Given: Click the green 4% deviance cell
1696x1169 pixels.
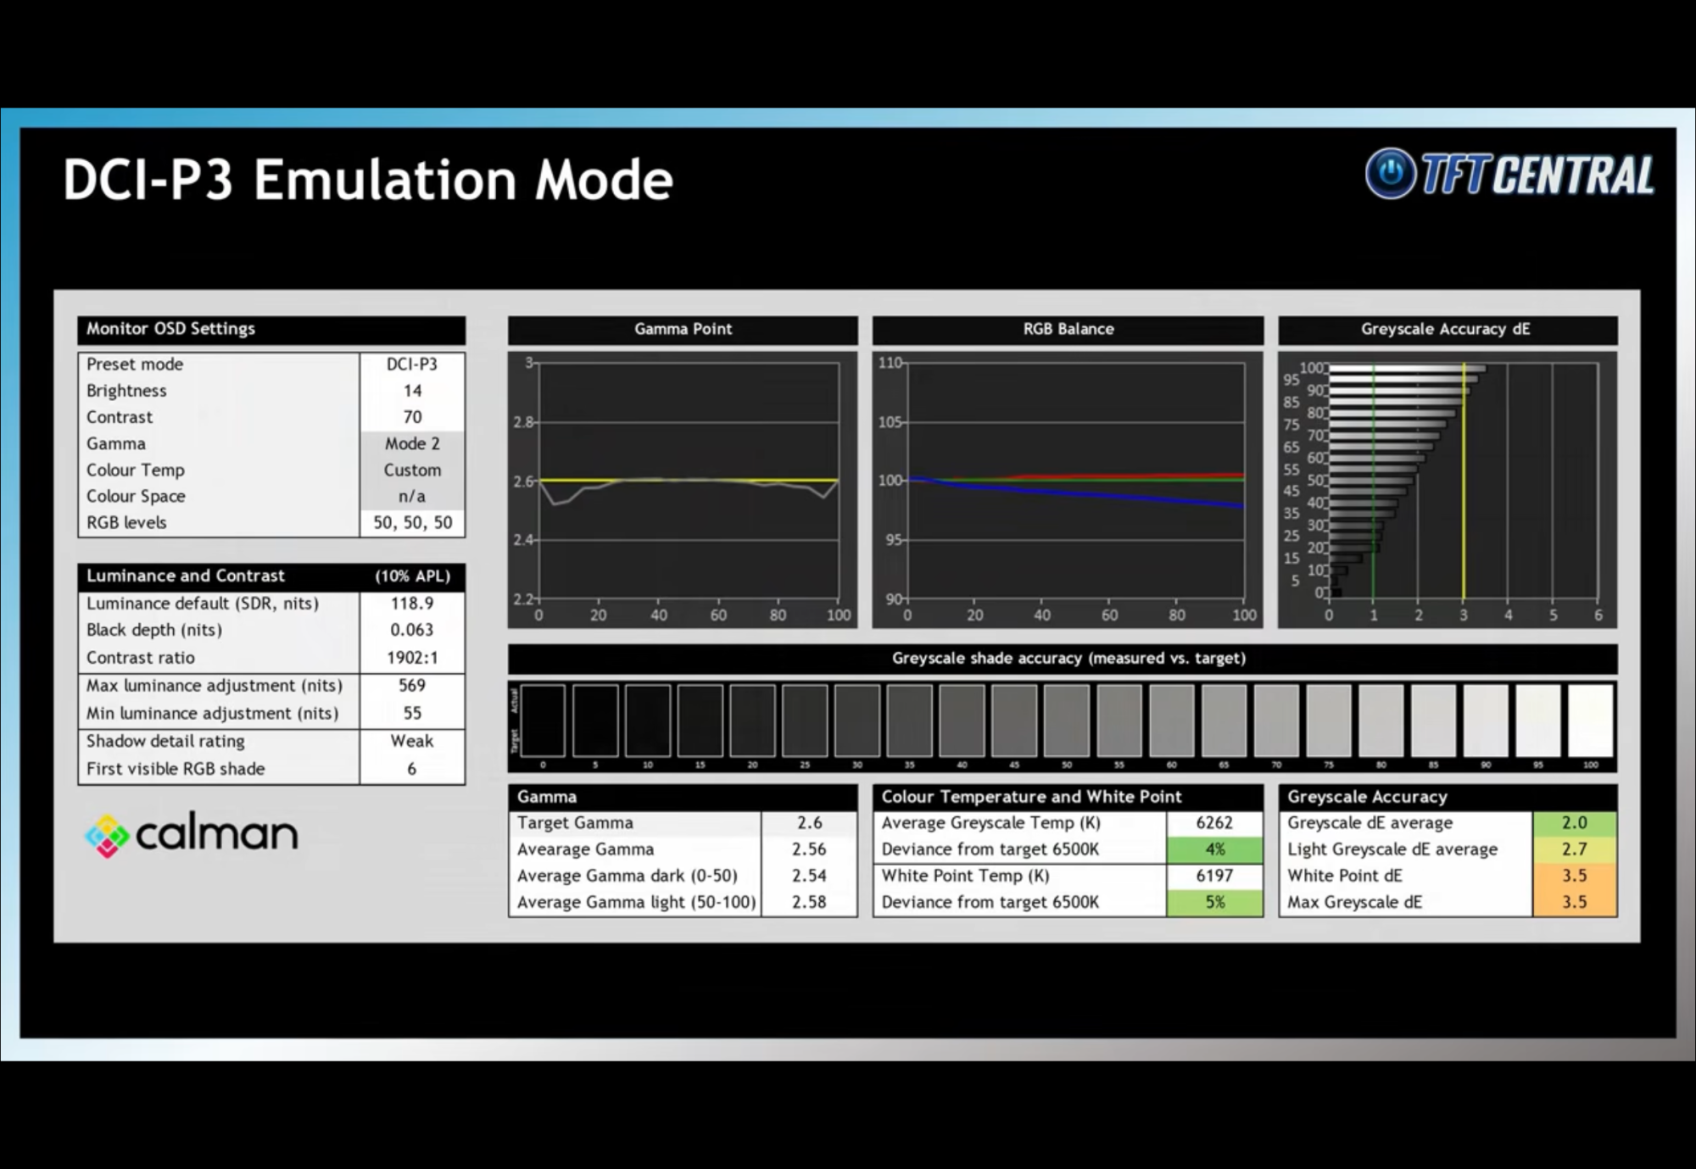Looking at the screenshot, I should (x=1214, y=849).
